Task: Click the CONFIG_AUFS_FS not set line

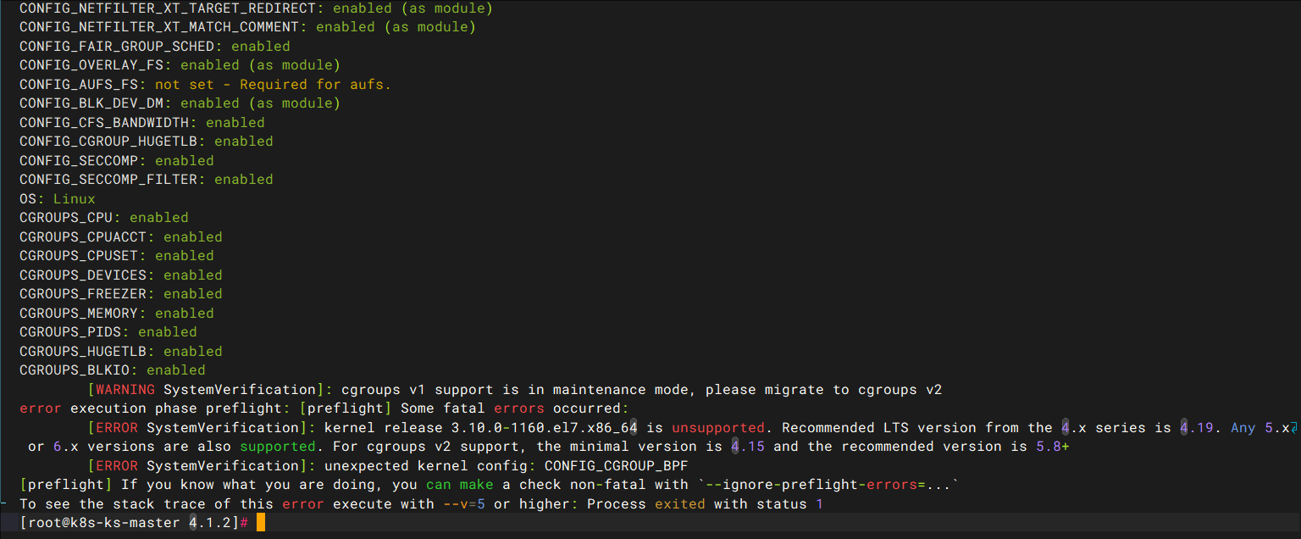Action: pos(205,85)
